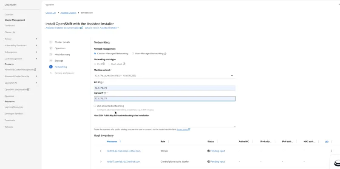The width and height of the screenshot is (340, 169).
Task: Click the Status column sort icon
Action: (217, 141)
